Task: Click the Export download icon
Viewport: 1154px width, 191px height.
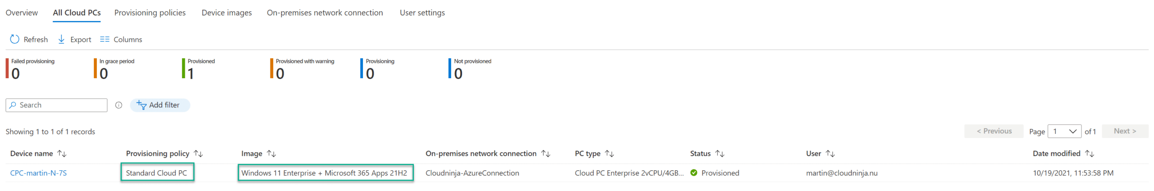Action: click(61, 40)
